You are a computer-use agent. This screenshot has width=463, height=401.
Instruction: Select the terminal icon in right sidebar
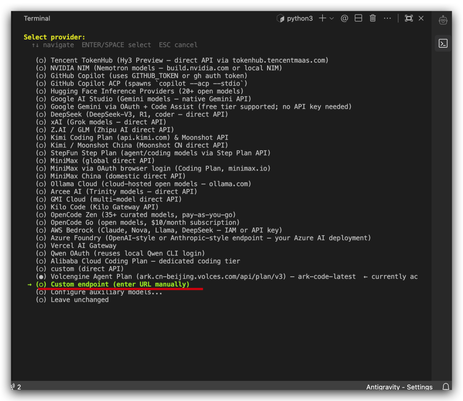[x=443, y=44]
